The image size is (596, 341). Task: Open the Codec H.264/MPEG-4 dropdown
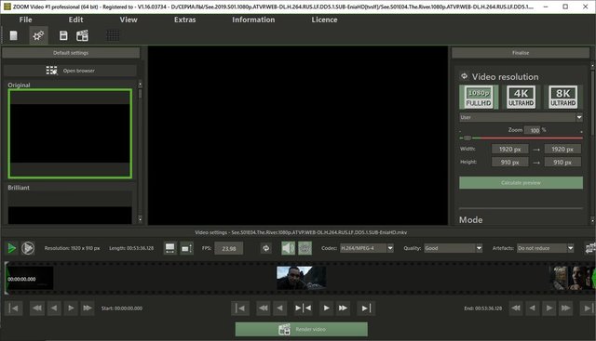[367, 248]
